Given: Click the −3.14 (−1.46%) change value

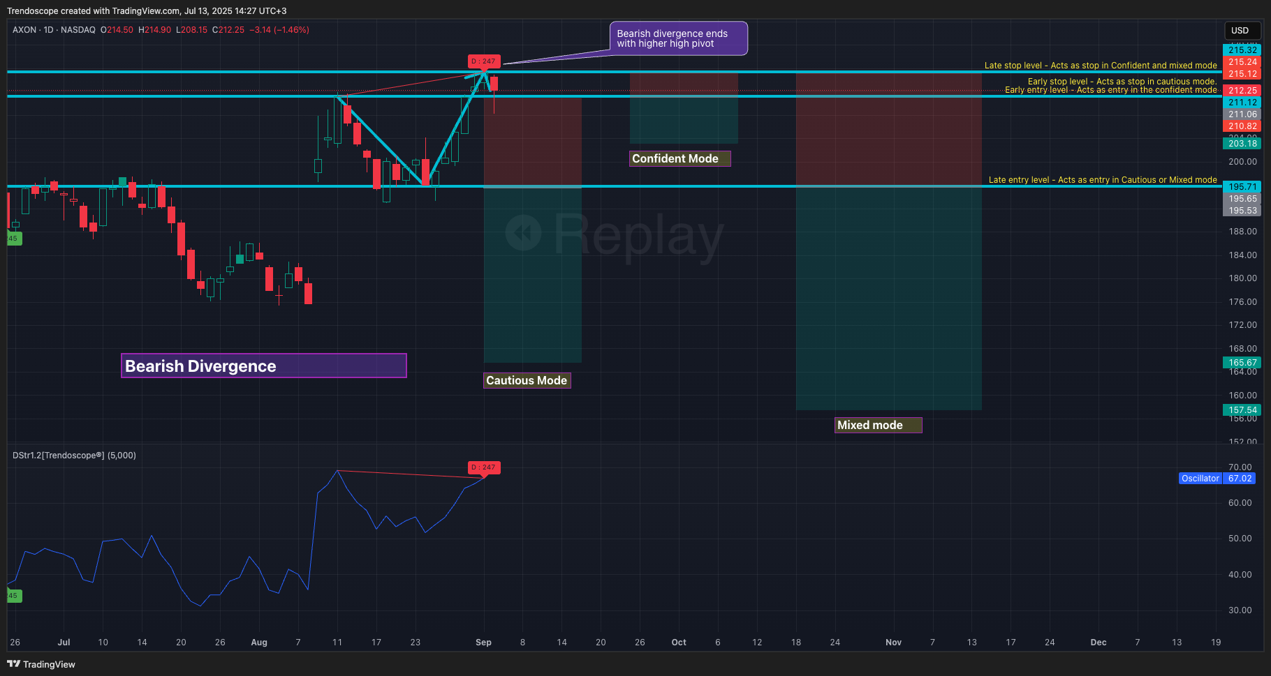Looking at the screenshot, I should click(x=279, y=30).
